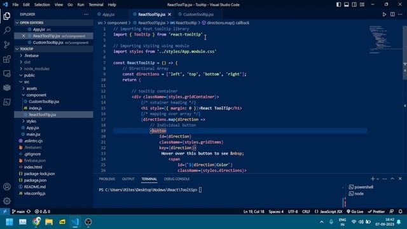
Task: Open editor More Actions ellipsis
Action: (x=400, y=14)
